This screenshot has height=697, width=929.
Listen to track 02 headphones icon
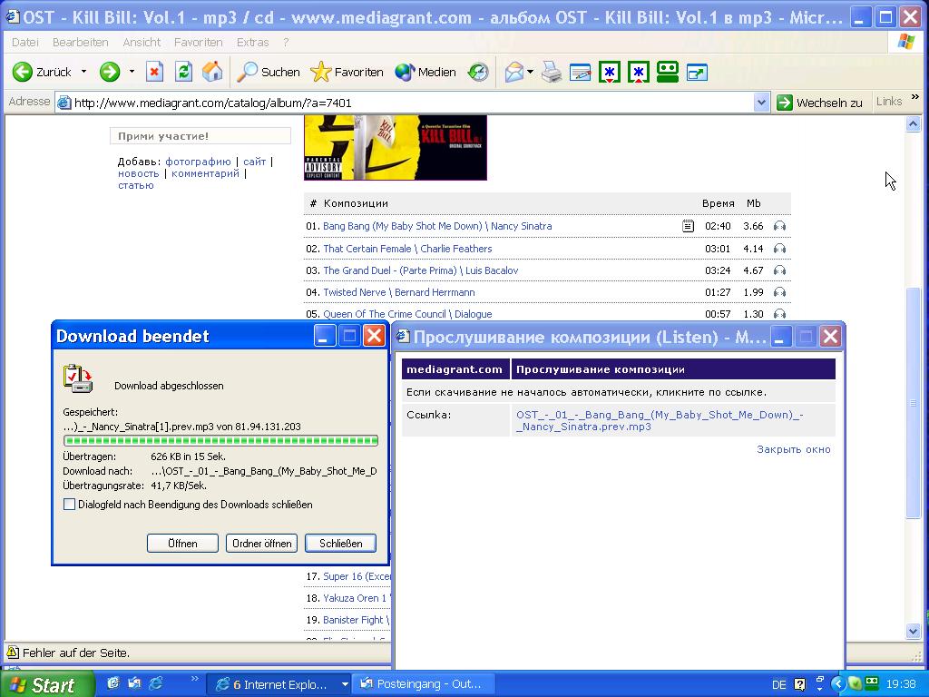(x=779, y=249)
